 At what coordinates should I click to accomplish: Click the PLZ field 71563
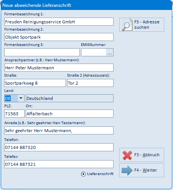tap(14, 114)
